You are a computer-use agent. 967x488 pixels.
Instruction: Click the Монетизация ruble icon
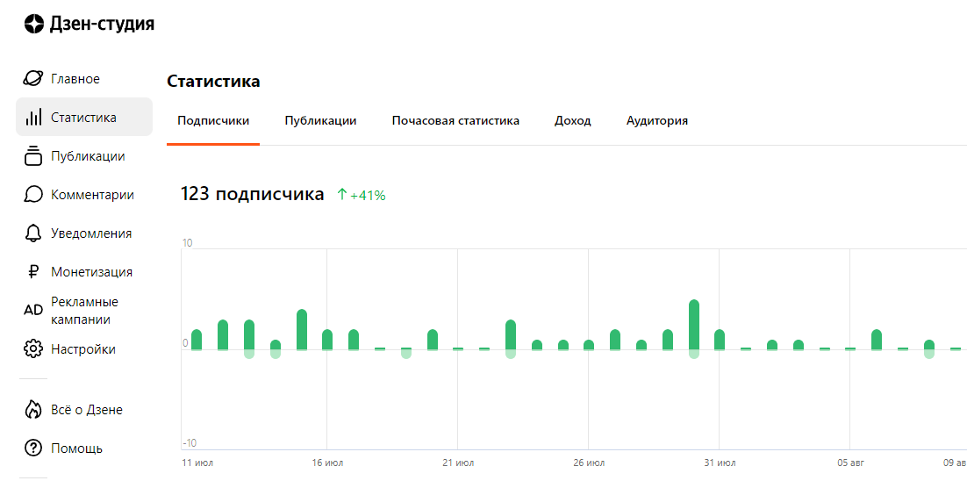[x=33, y=272]
